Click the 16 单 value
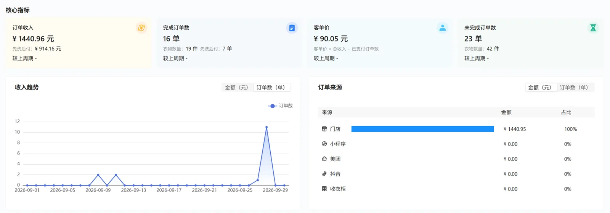 click(171, 39)
